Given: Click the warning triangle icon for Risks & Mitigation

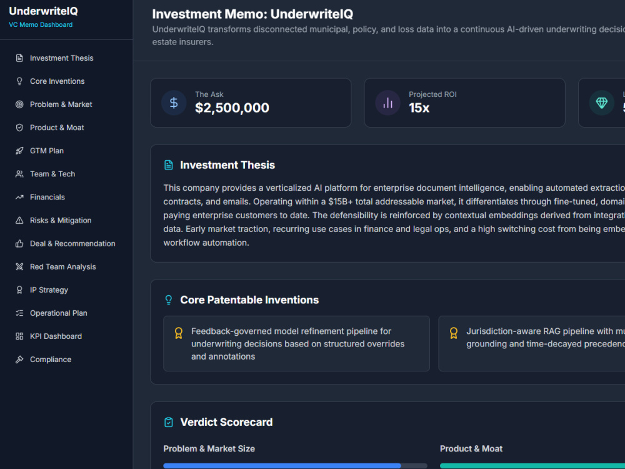Looking at the screenshot, I should (x=19, y=220).
